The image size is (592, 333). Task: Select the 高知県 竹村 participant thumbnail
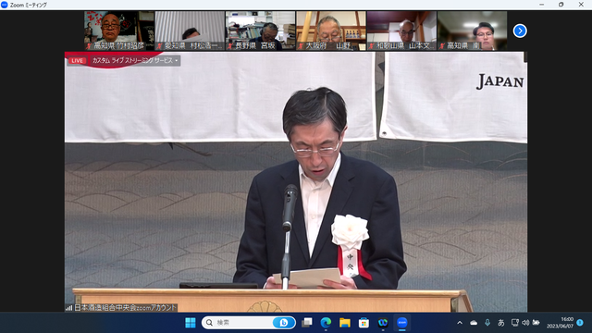(x=119, y=31)
